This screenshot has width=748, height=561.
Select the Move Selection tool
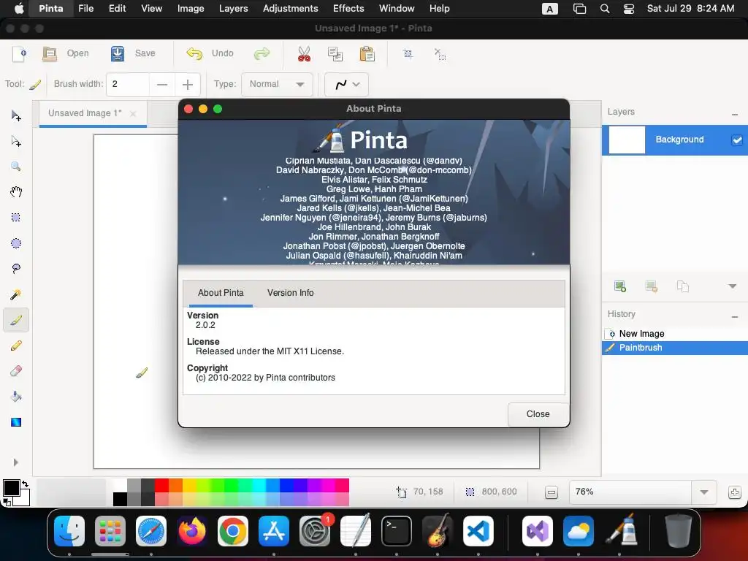click(16, 141)
